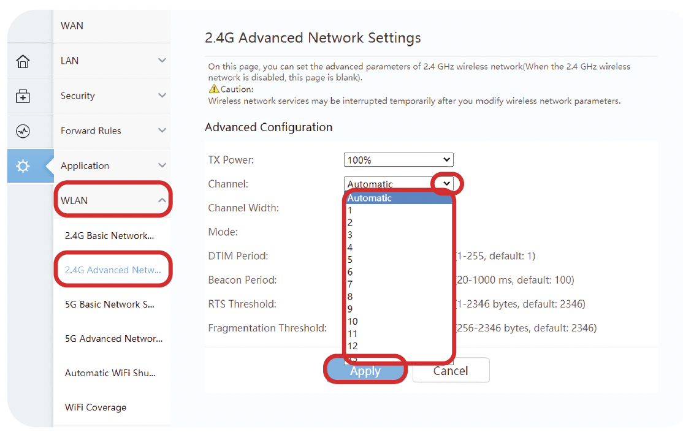Click the Cancel button
The width and height of the screenshot is (683, 435).
pos(451,371)
